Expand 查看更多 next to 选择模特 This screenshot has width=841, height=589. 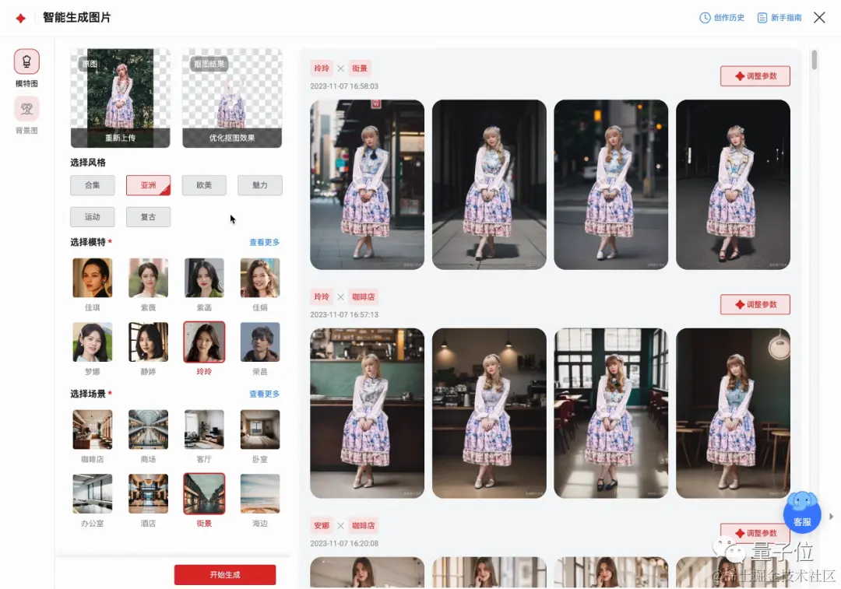pyautogui.click(x=265, y=242)
